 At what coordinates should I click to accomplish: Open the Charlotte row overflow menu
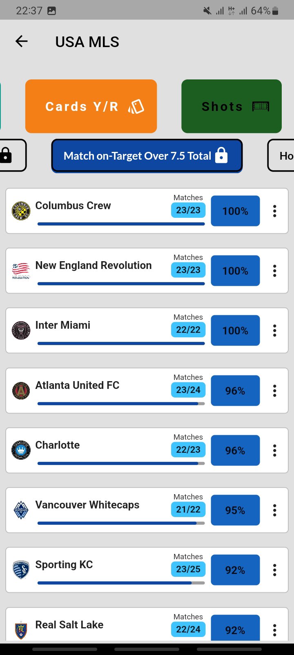[275, 450]
